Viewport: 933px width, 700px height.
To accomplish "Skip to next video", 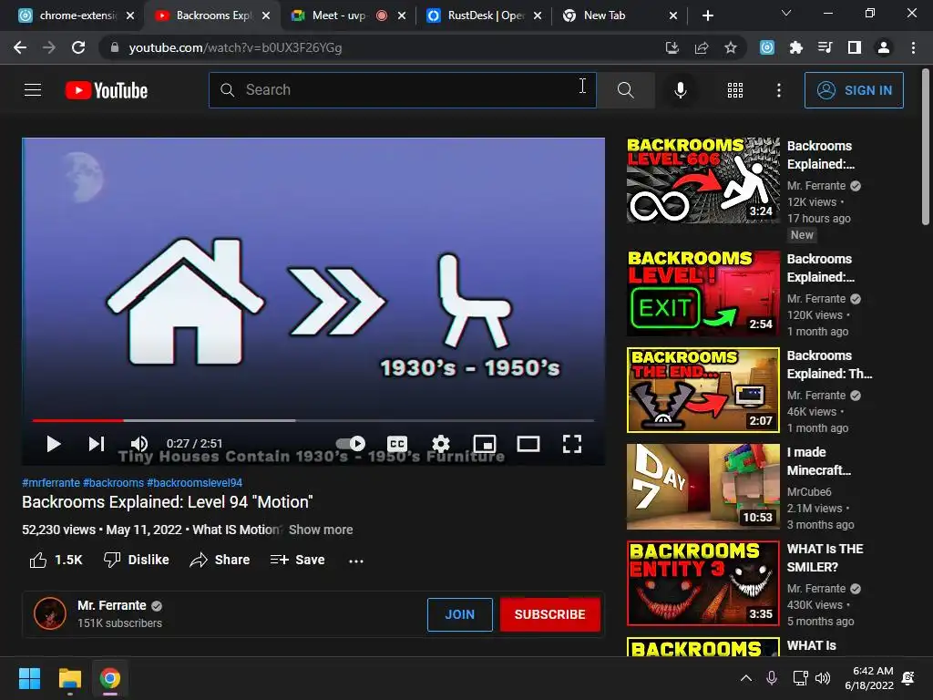I will pyautogui.click(x=97, y=444).
